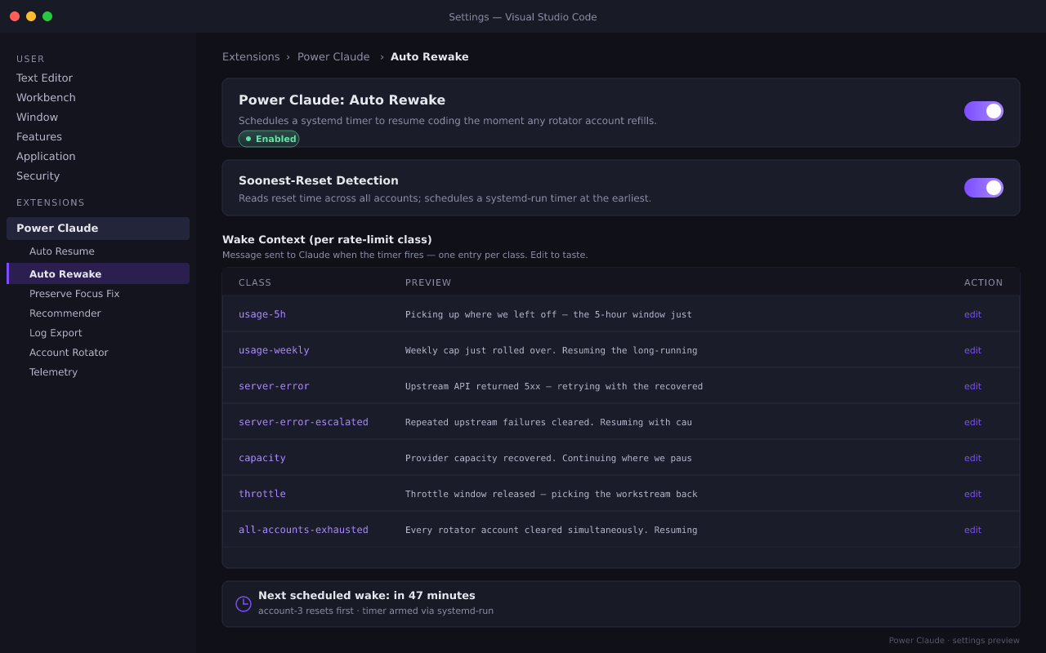This screenshot has height=653, width=1046.
Task: Click preview 'Upstream API returned 5xx'
Action: pyautogui.click(x=554, y=386)
